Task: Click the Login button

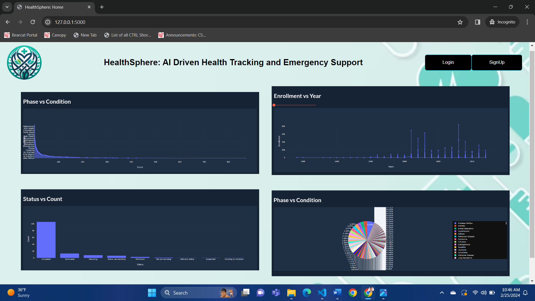Action: tap(448, 62)
